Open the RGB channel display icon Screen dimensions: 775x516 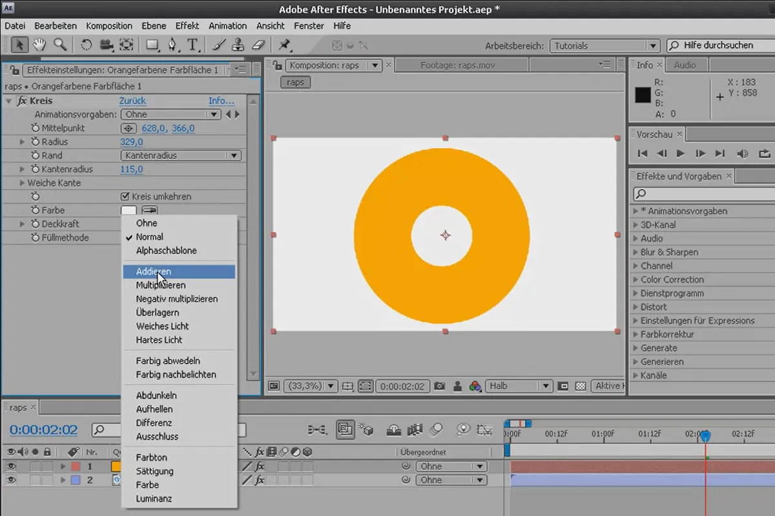point(475,386)
